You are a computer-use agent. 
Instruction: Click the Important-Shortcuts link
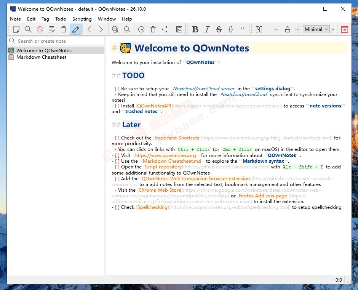[177, 138]
